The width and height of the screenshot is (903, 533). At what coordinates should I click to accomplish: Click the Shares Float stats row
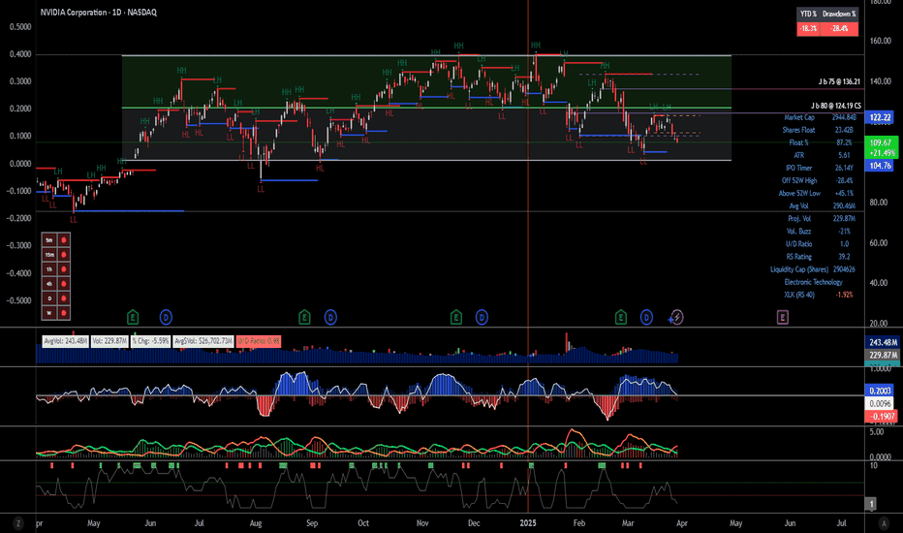pos(819,130)
